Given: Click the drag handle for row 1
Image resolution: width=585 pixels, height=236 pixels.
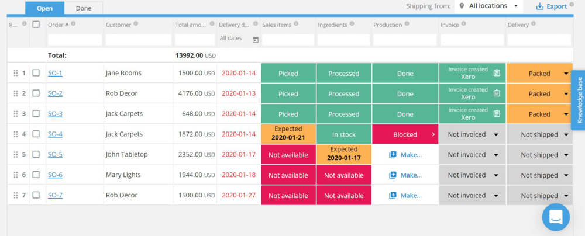Looking at the screenshot, I should coord(16,73).
